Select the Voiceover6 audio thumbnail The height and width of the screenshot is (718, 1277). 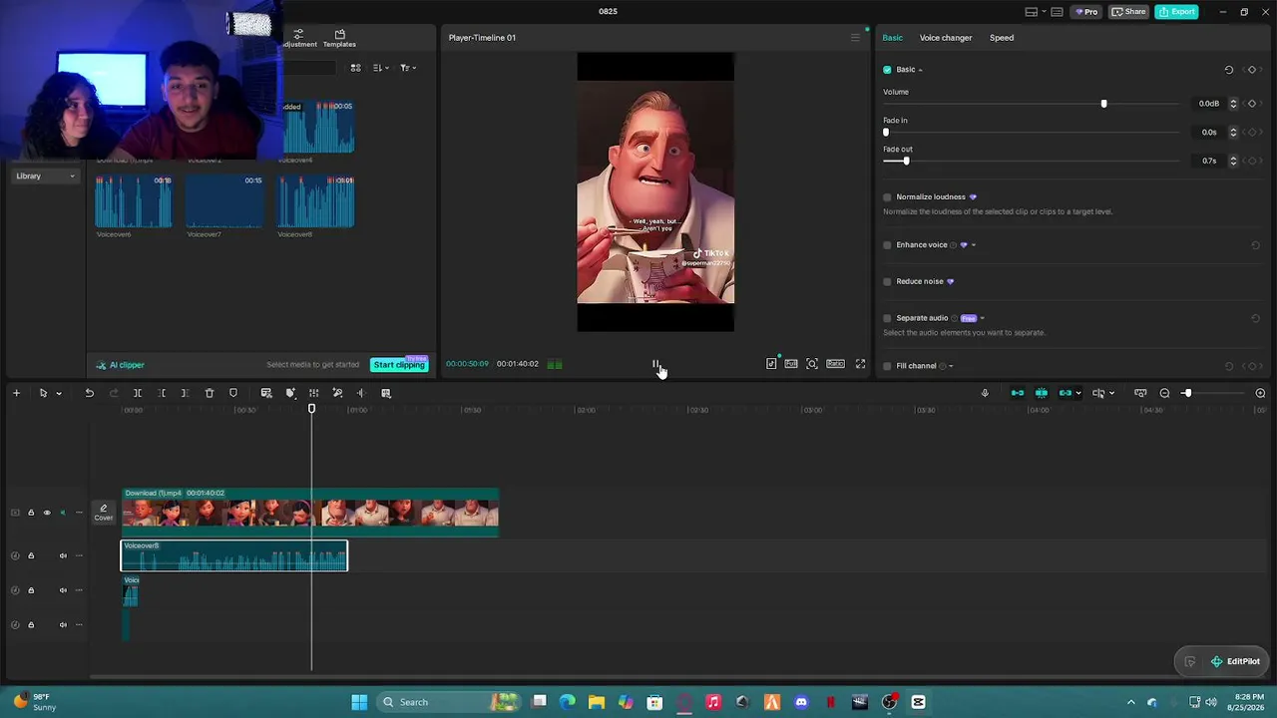pos(133,202)
